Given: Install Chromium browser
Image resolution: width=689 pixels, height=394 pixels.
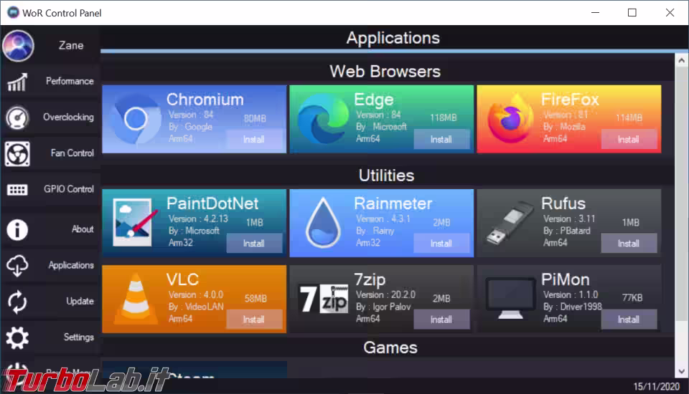Looking at the screenshot, I should (x=254, y=139).
